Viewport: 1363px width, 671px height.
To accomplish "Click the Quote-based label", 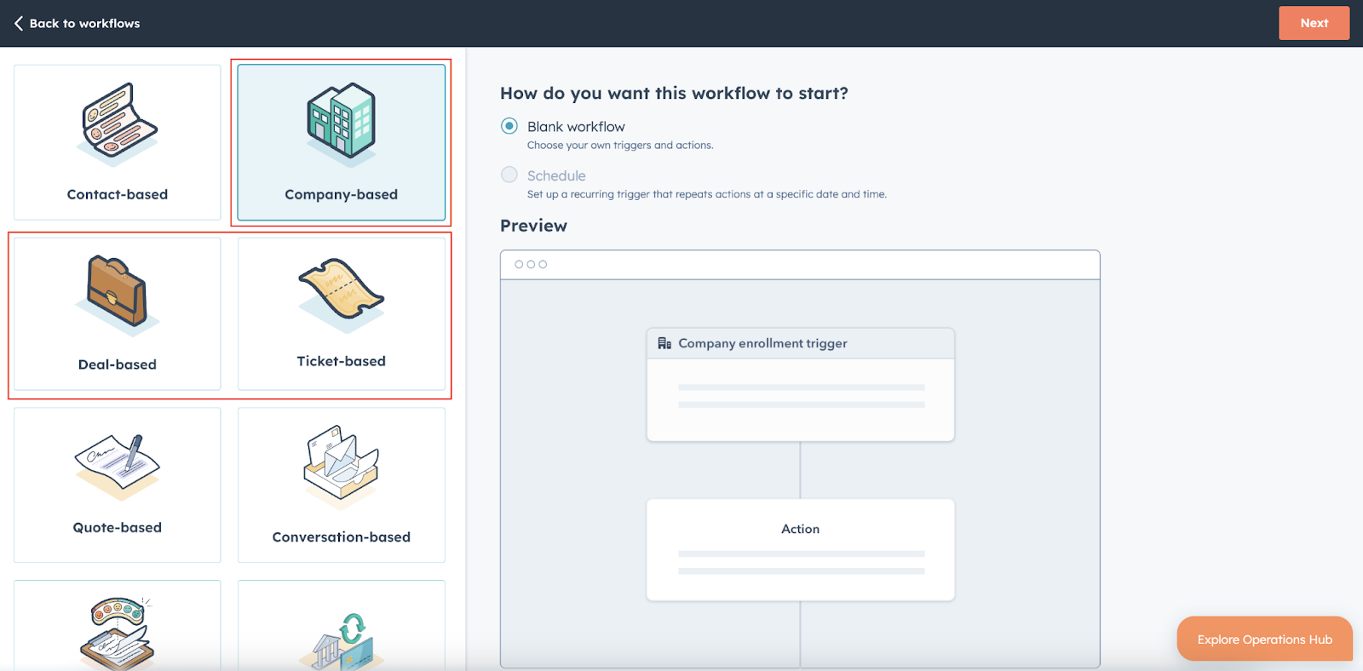I will point(118,527).
